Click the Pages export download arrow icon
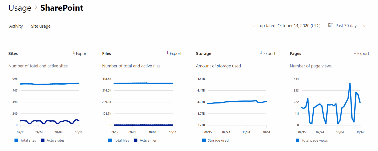378x151 pixels. pyautogui.click(x=355, y=53)
